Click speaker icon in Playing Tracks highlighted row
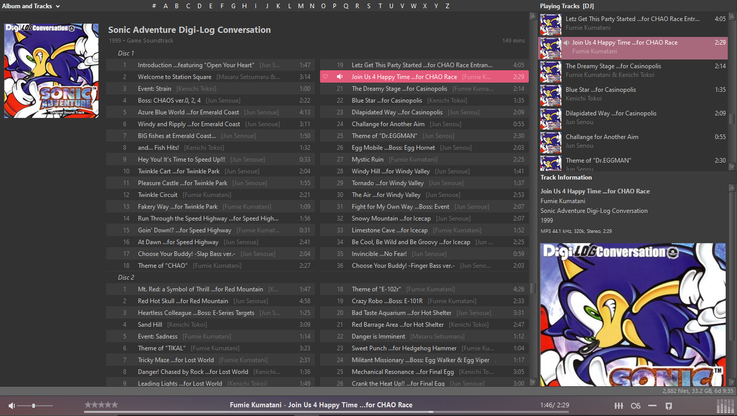Viewport: 737px width, 416px height. click(x=566, y=43)
